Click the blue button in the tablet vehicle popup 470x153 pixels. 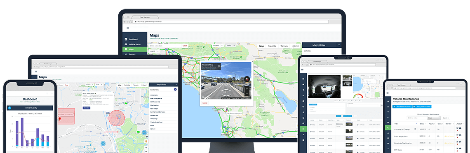tap(86, 108)
